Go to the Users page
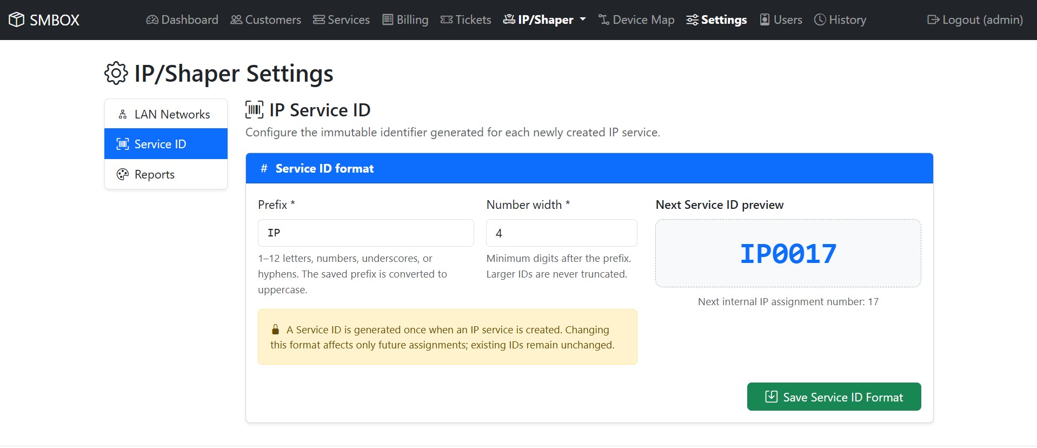This screenshot has width=1037, height=448. tap(781, 19)
